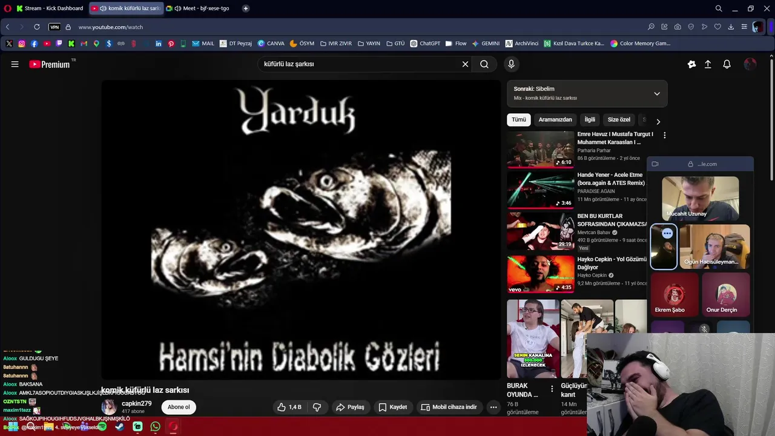Open the Gmail bookmark icon
The image size is (775, 436).
pyautogui.click(x=84, y=44)
